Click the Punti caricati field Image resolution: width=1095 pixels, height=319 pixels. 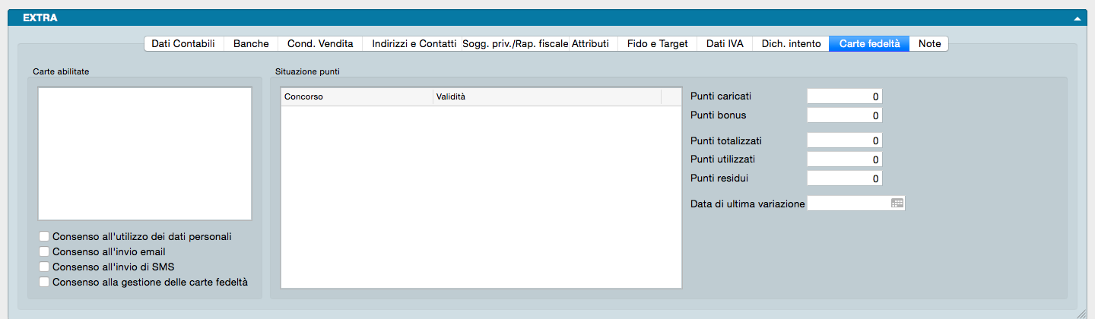(844, 96)
